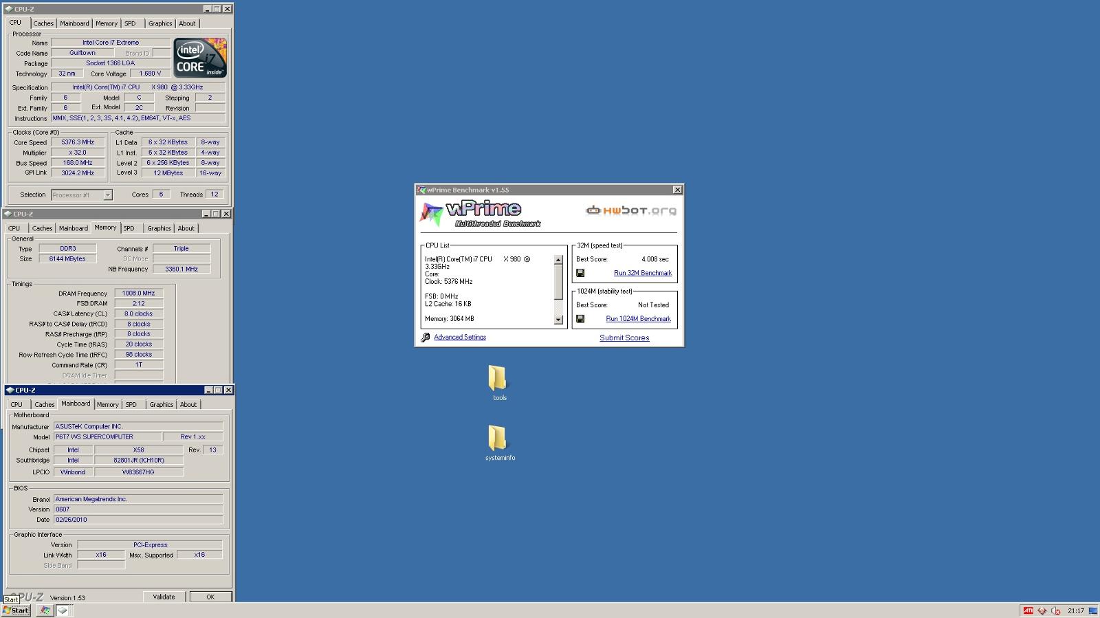Run the 1024M Benchmark

click(x=638, y=319)
